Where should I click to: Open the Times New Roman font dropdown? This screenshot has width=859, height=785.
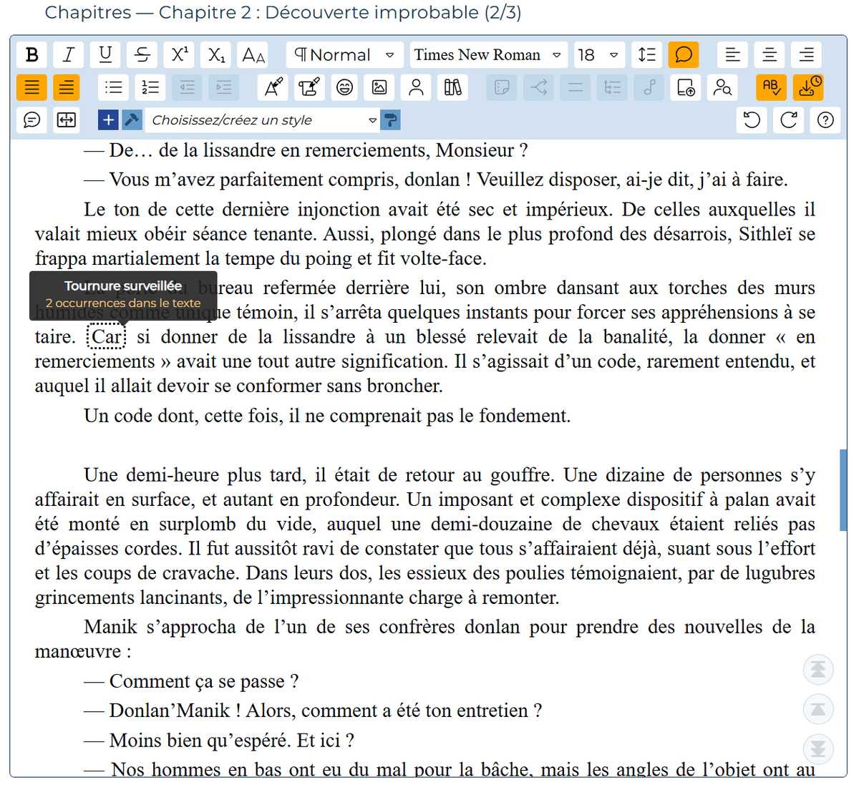(488, 55)
